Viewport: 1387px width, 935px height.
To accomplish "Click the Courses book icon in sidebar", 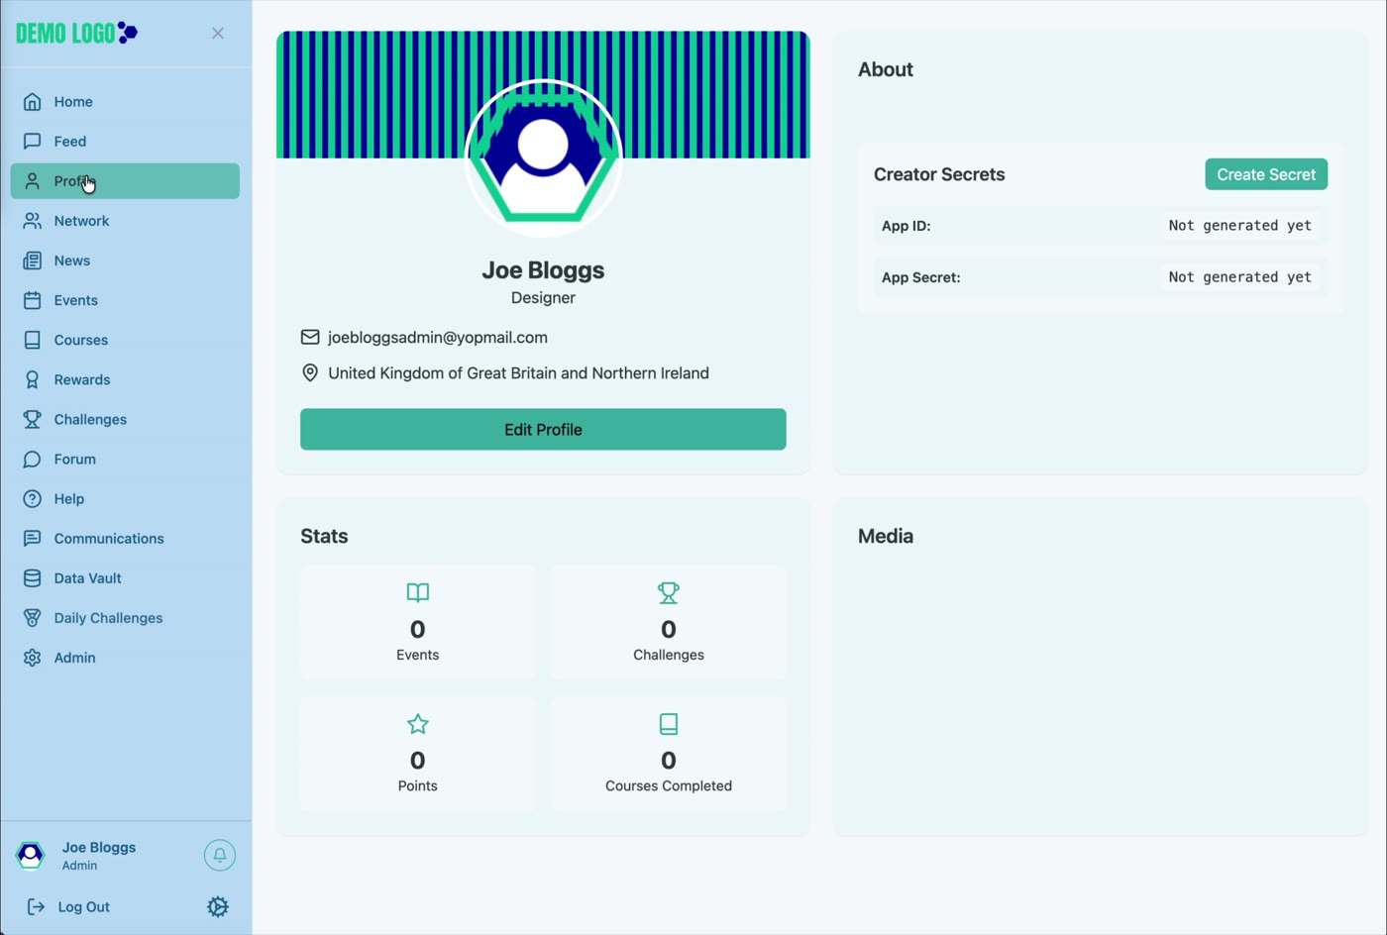I will (x=33, y=340).
